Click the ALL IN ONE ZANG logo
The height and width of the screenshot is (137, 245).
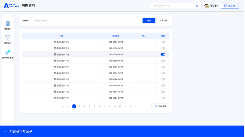11,6
